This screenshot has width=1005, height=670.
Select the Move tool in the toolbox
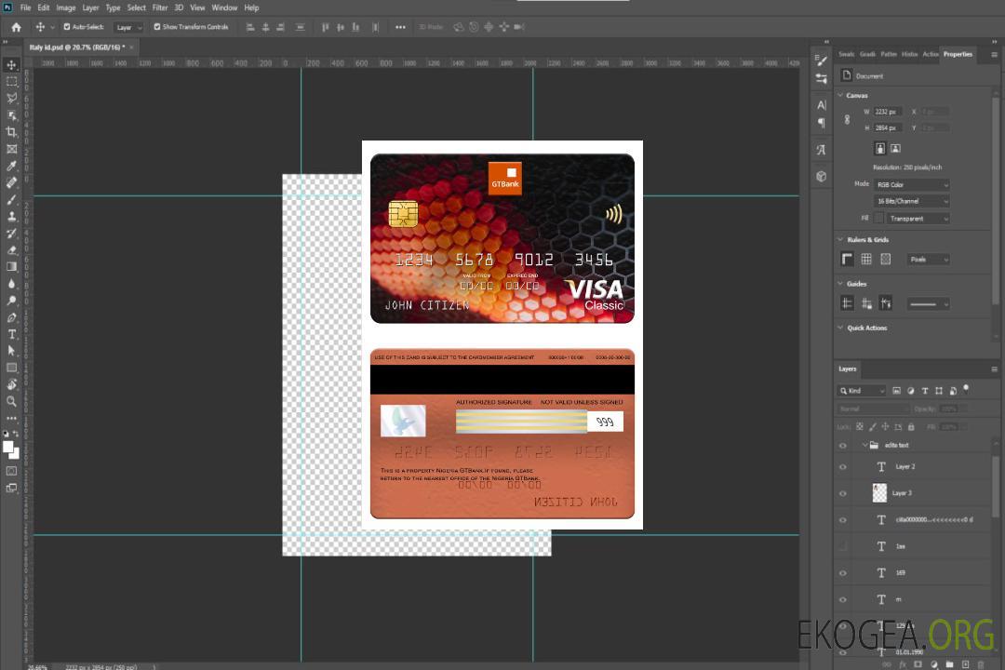(11, 65)
